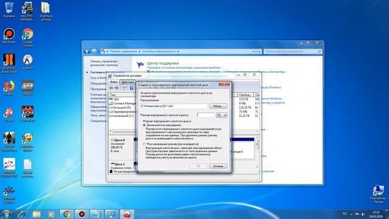
Task: Click the help icon in Disk Management toolbar
Action: tap(131, 88)
